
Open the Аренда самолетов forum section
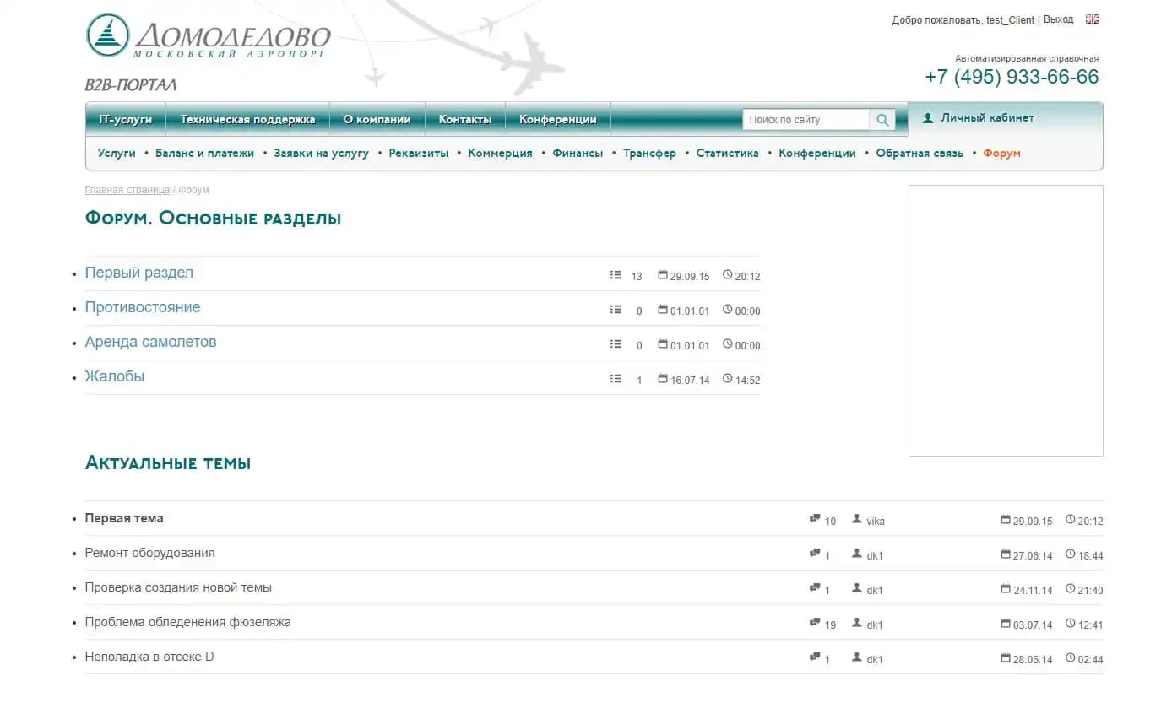tap(150, 342)
